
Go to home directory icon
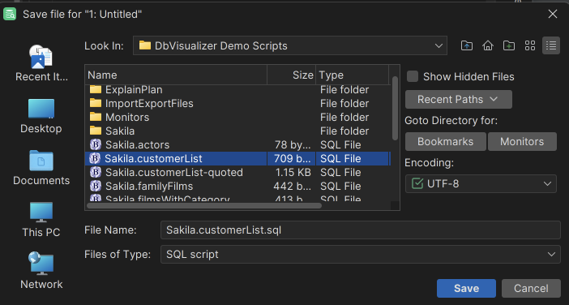488,45
